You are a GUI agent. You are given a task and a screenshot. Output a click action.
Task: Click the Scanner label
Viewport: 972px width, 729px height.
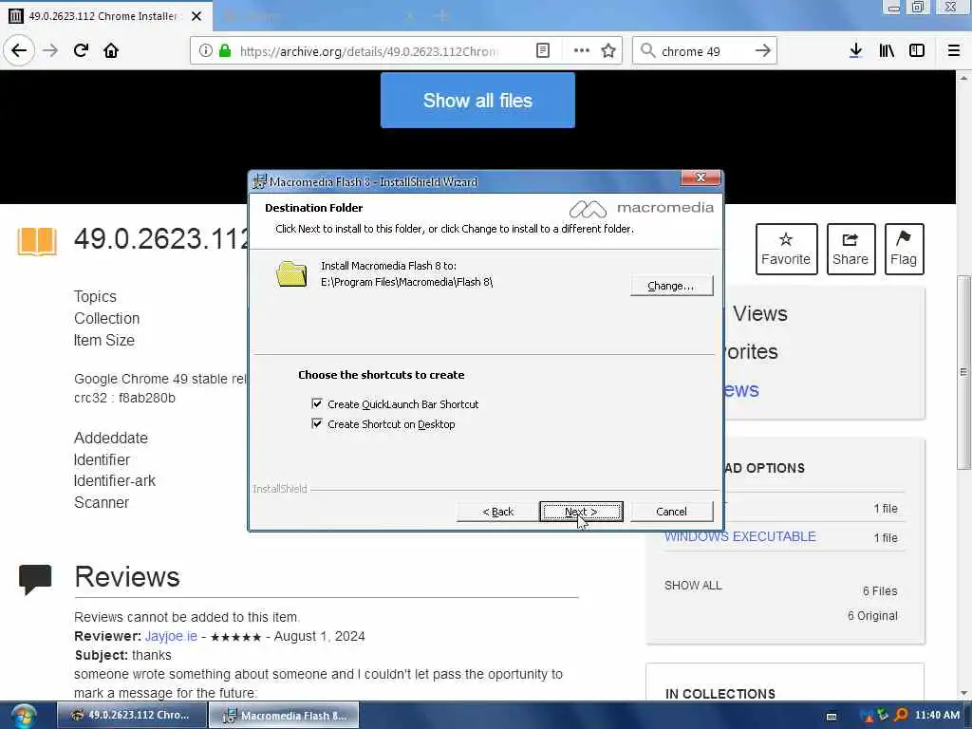(102, 503)
